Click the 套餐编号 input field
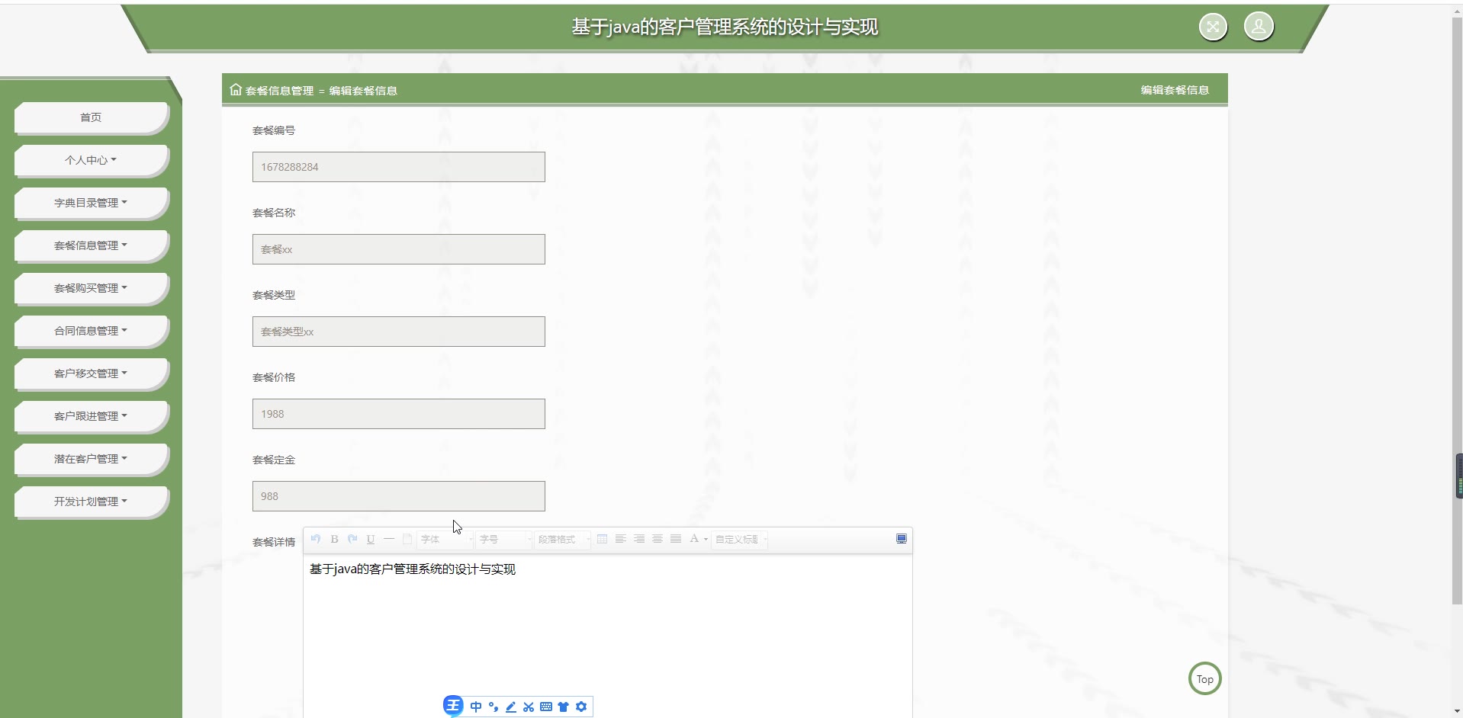Viewport: 1463px width, 718px height. pos(399,167)
